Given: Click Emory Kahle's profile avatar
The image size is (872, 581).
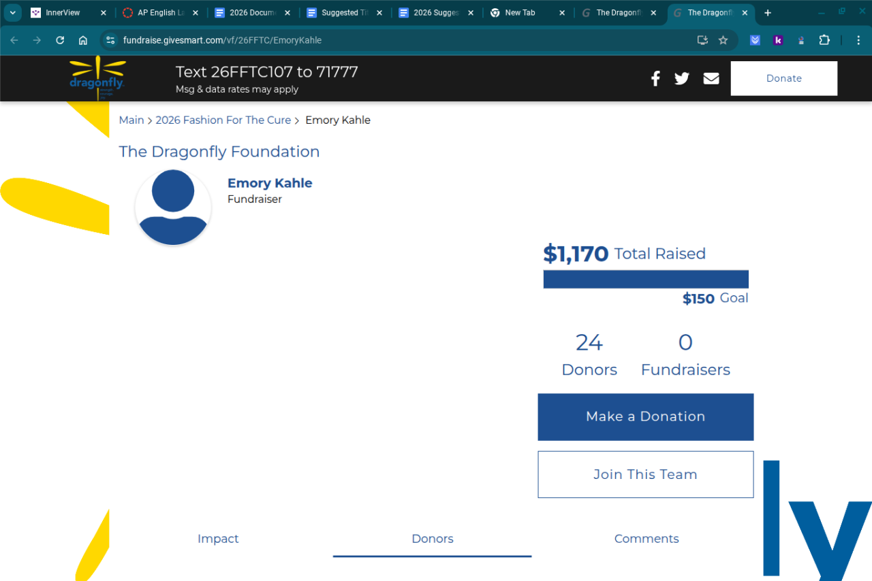Looking at the screenshot, I should tap(173, 207).
